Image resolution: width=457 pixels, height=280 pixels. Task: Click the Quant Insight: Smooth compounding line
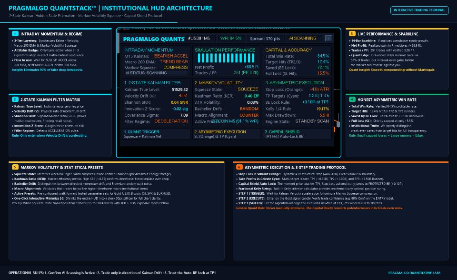point(392,70)
